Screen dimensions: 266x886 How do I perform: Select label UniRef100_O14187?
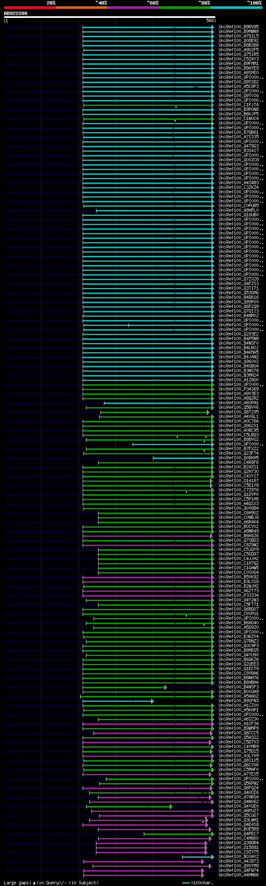[239, 481]
